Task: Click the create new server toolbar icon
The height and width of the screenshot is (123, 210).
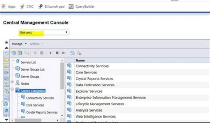Action: point(13,53)
